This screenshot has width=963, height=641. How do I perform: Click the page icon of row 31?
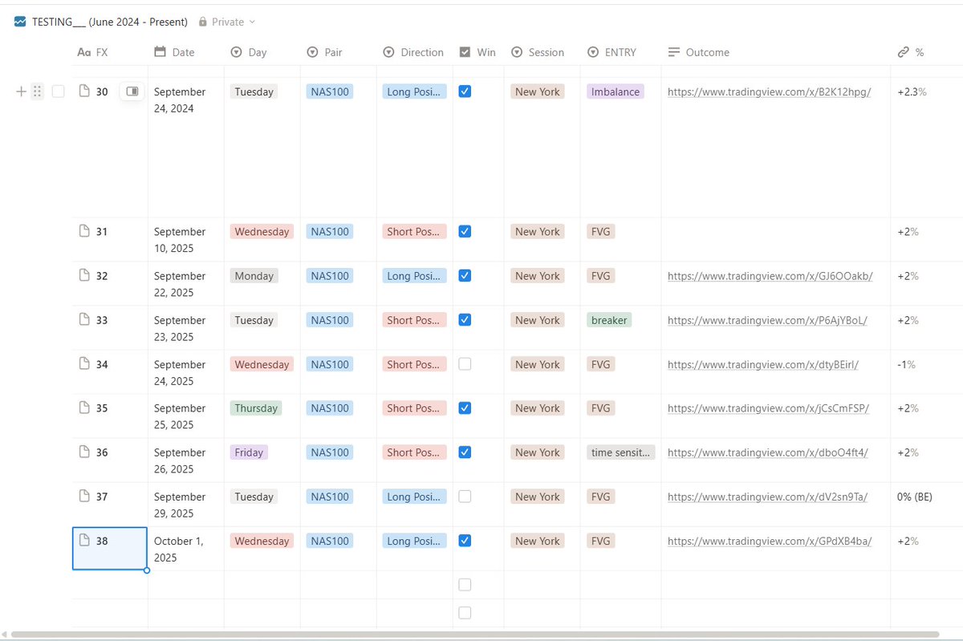(84, 231)
